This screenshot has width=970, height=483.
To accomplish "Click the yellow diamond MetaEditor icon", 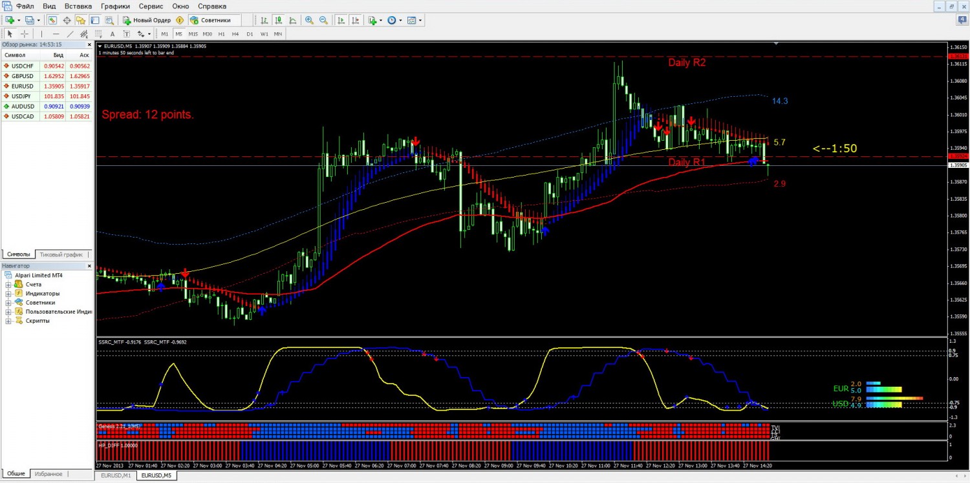I will coord(180,20).
